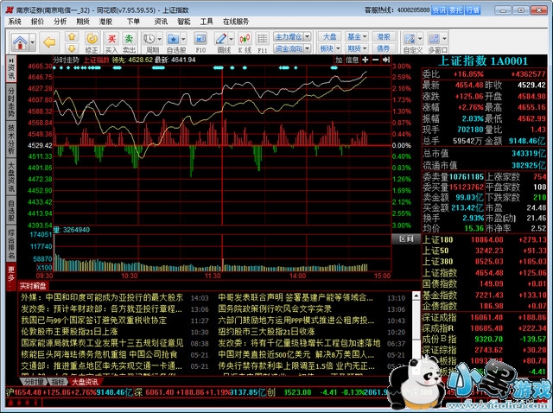The image size is (553, 413).
Task: Click the 大盘 toolbar button
Action: tap(330, 36)
